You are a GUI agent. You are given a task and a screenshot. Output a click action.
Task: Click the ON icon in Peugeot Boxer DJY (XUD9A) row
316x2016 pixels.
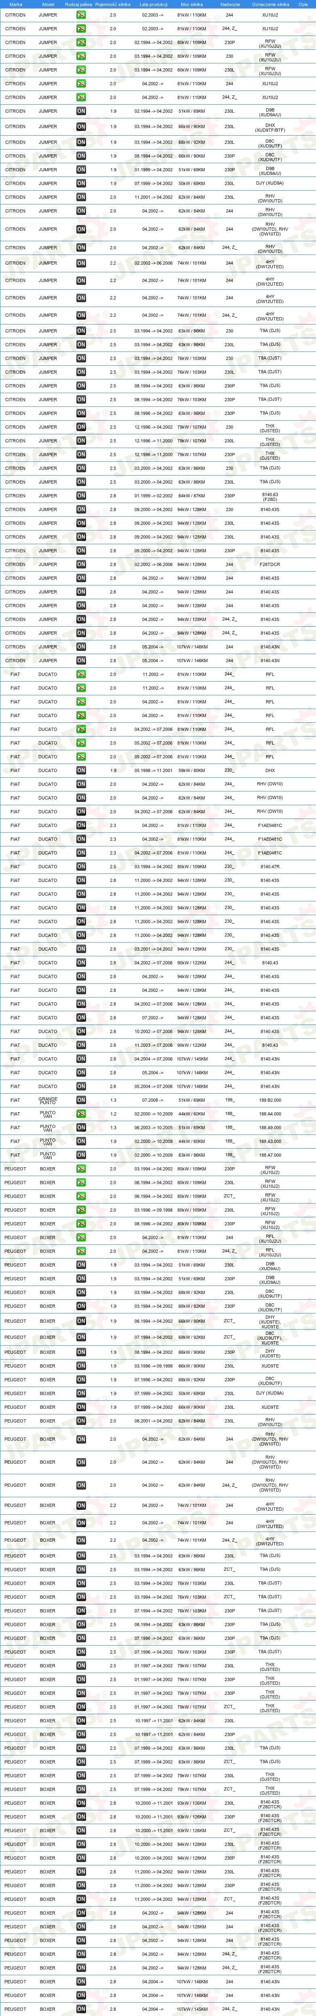point(81,1393)
